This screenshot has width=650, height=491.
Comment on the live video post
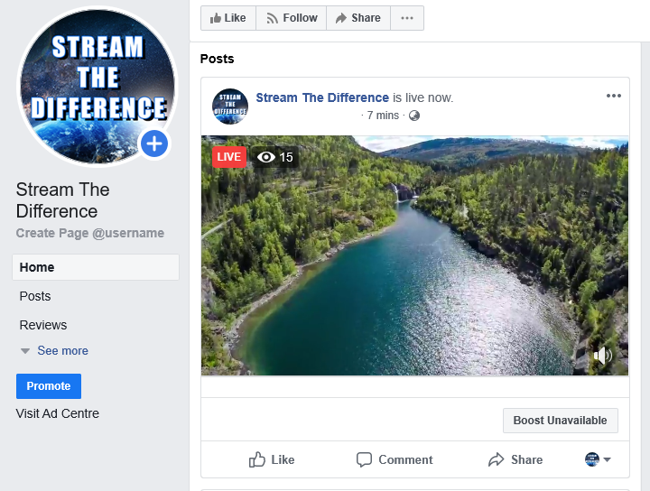pos(395,459)
